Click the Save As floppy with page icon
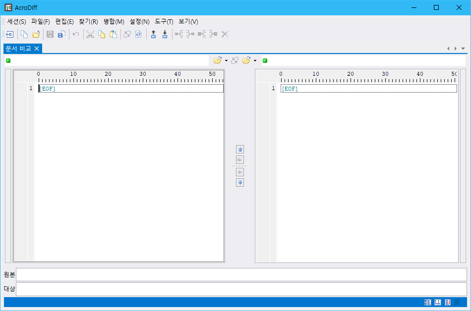 click(61, 34)
